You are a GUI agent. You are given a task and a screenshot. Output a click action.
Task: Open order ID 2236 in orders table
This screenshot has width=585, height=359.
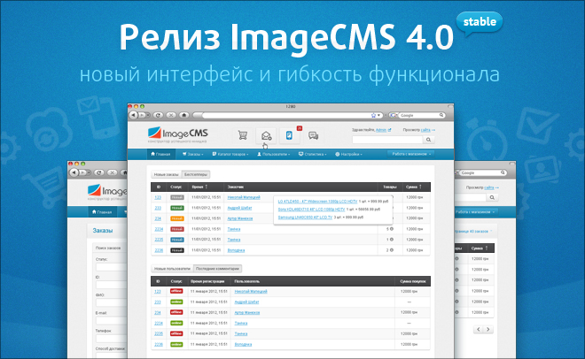pos(159,250)
